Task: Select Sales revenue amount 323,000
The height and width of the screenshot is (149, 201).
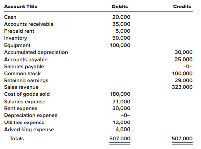Action: 182,87
